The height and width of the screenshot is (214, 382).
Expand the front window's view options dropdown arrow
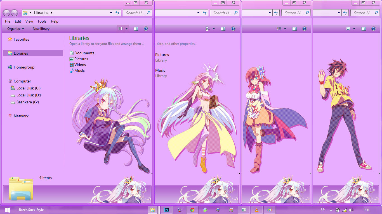click(x=126, y=29)
